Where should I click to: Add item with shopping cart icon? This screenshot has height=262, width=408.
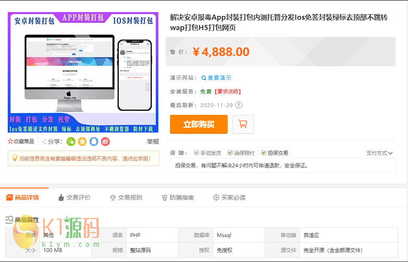(x=243, y=124)
